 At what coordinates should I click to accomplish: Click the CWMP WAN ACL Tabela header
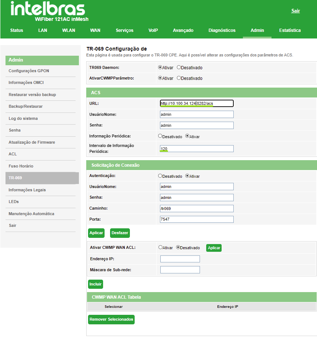pos(202,297)
